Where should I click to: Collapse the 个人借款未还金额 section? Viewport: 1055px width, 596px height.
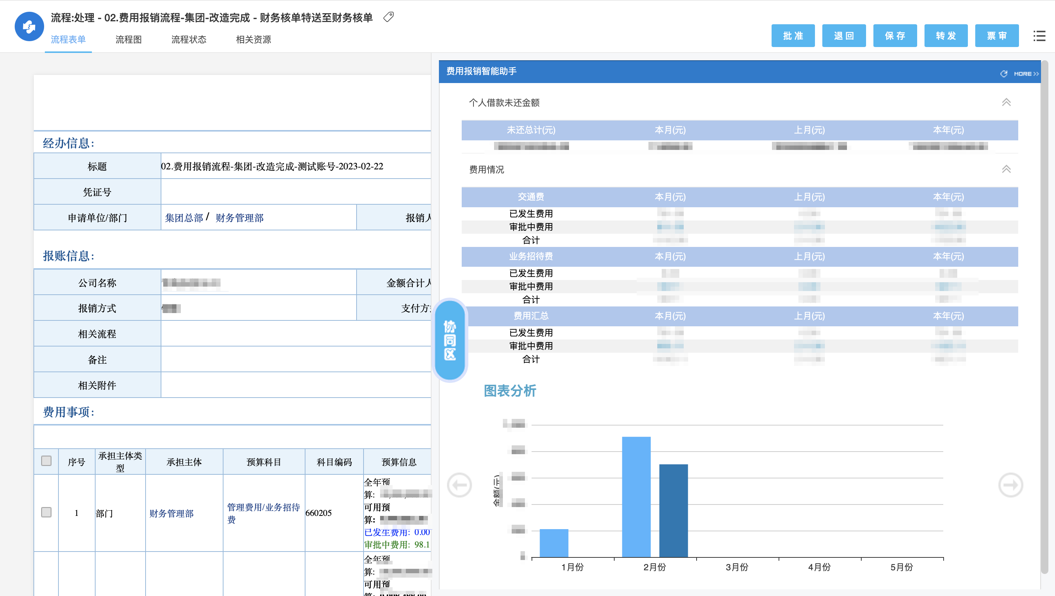(1006, 103)
